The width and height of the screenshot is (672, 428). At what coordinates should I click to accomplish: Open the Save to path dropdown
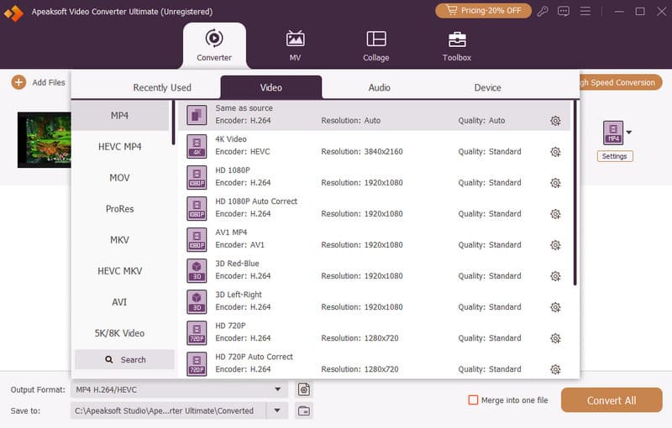pyautogui.click(x=276, y=410)
